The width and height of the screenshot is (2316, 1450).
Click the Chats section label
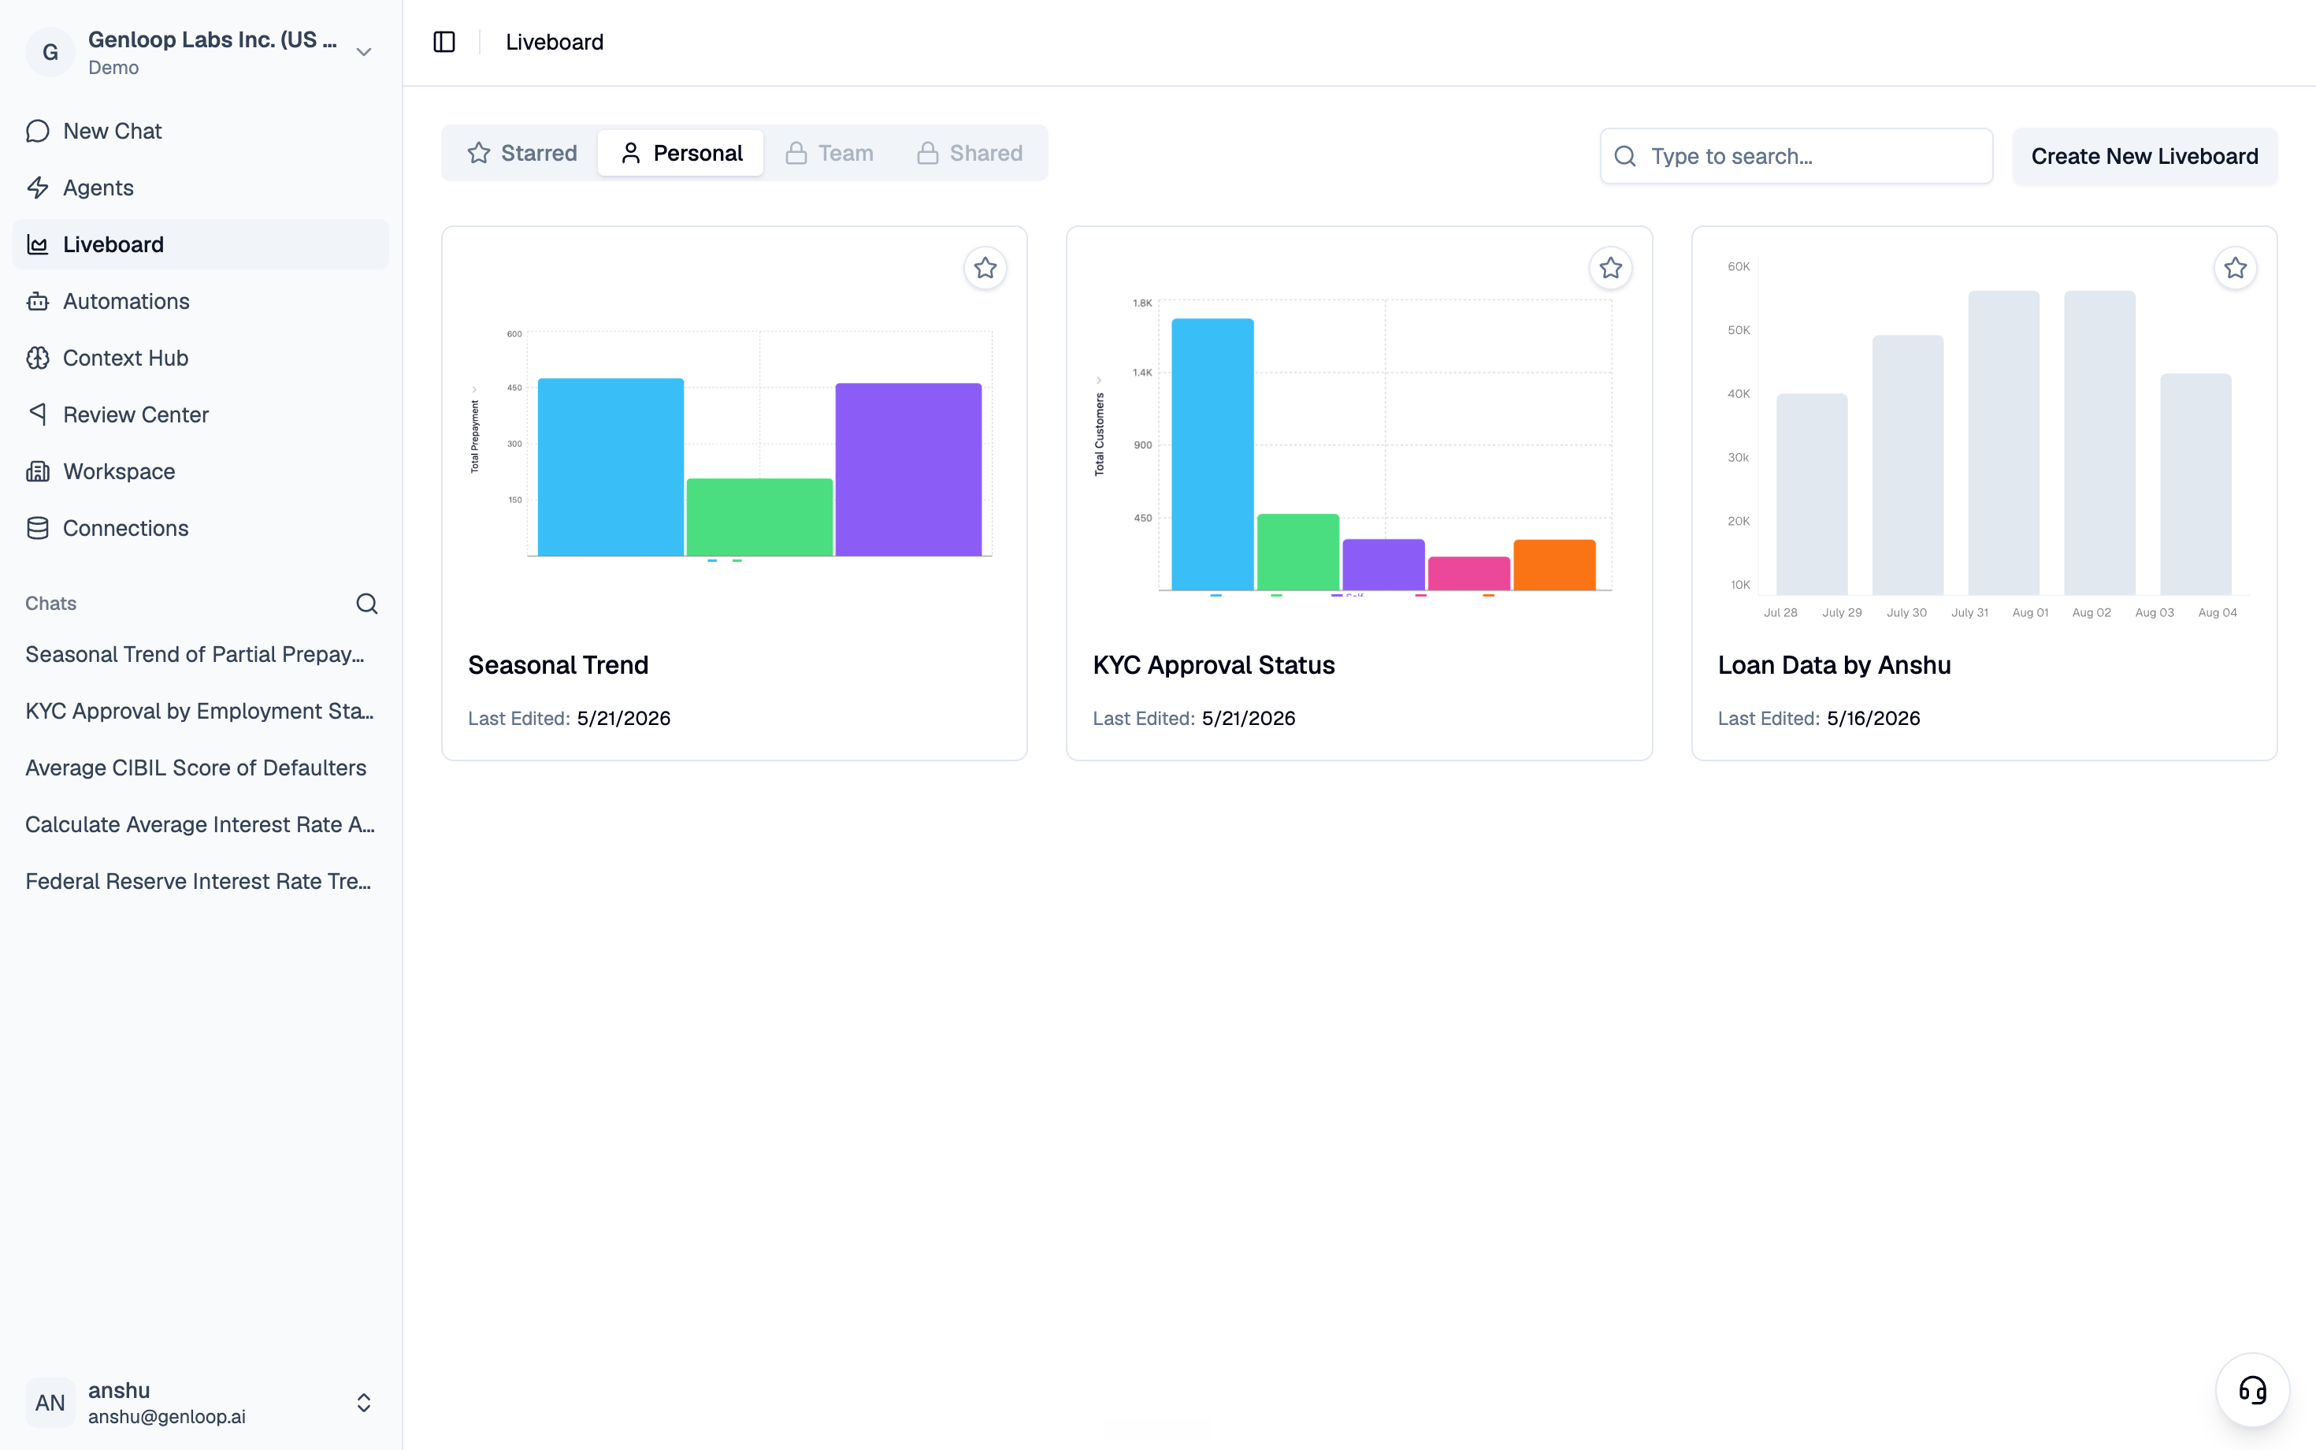point(50,603)
